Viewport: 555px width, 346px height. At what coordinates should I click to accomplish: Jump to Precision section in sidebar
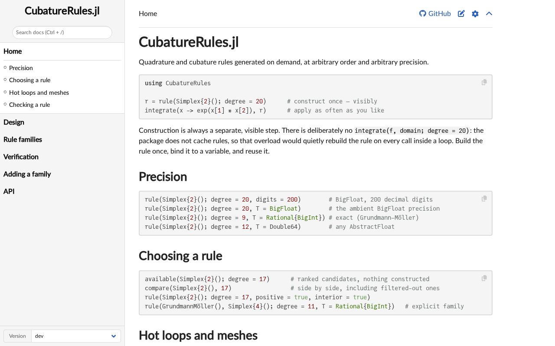tap(21, 68)
